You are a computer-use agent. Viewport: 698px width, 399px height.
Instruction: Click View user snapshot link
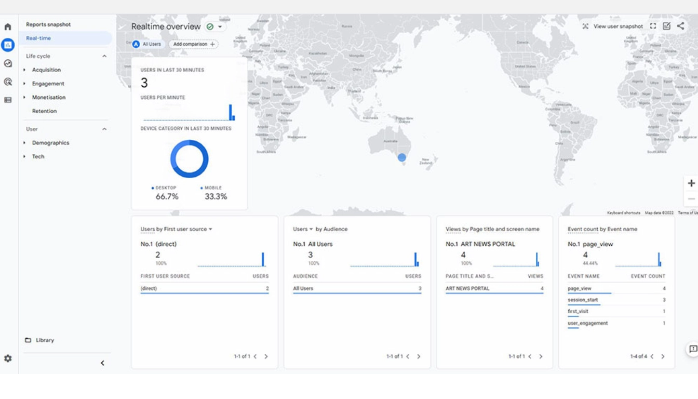tap(618, 26)
